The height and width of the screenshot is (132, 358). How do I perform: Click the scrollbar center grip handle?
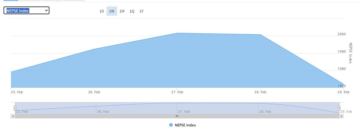pos(177,116)
